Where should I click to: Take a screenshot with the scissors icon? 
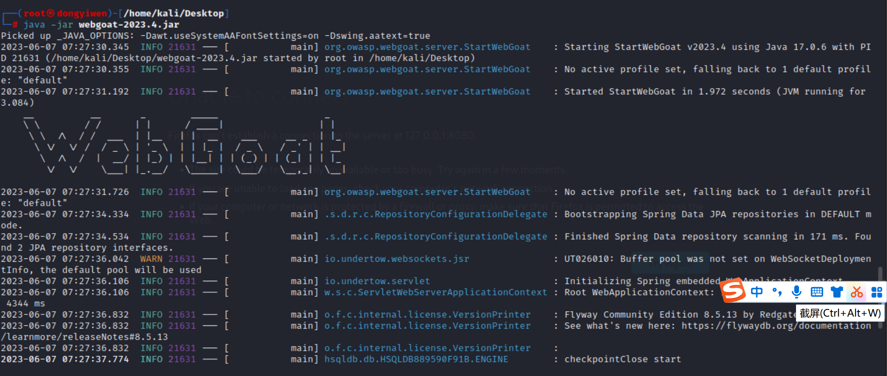point(857,292)
